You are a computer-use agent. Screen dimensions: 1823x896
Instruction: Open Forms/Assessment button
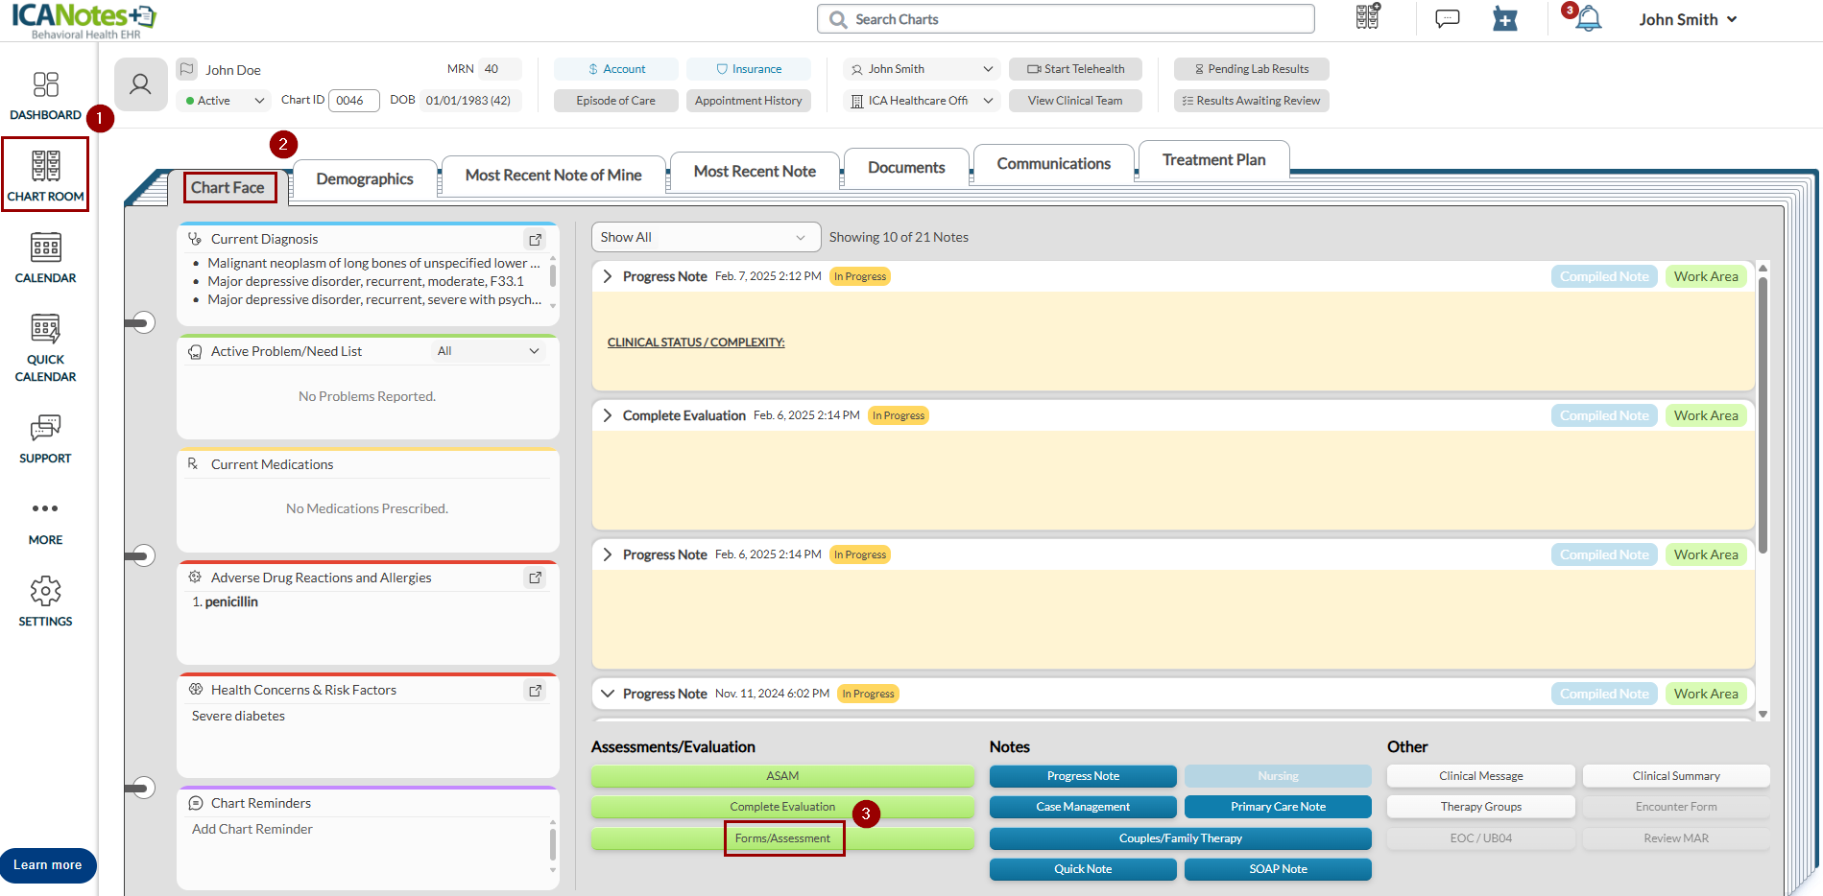(x=783, y=838)
